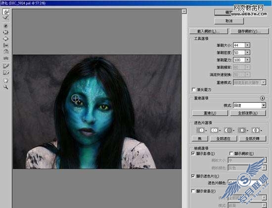The width and height of the screenshot is (272, 208).
Task: Uncheck the 顯示遮色片 show mask checkbox
Action: click(x=193, y=176)
